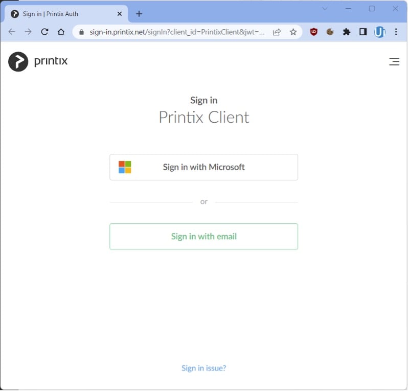
Task: Click Sign in with email button
Action: [x=203, y=237]
